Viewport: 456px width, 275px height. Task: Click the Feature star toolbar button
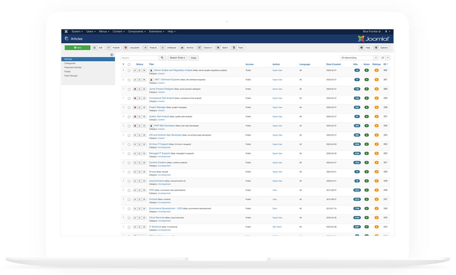151,48
